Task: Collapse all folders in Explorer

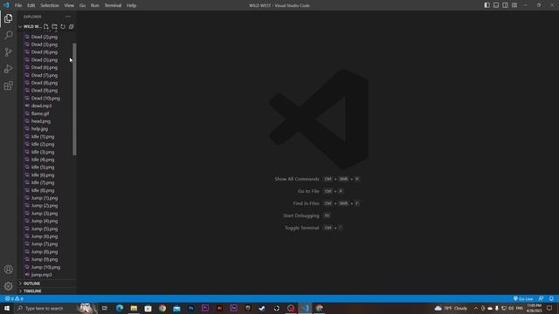Action: click(72, 27)
